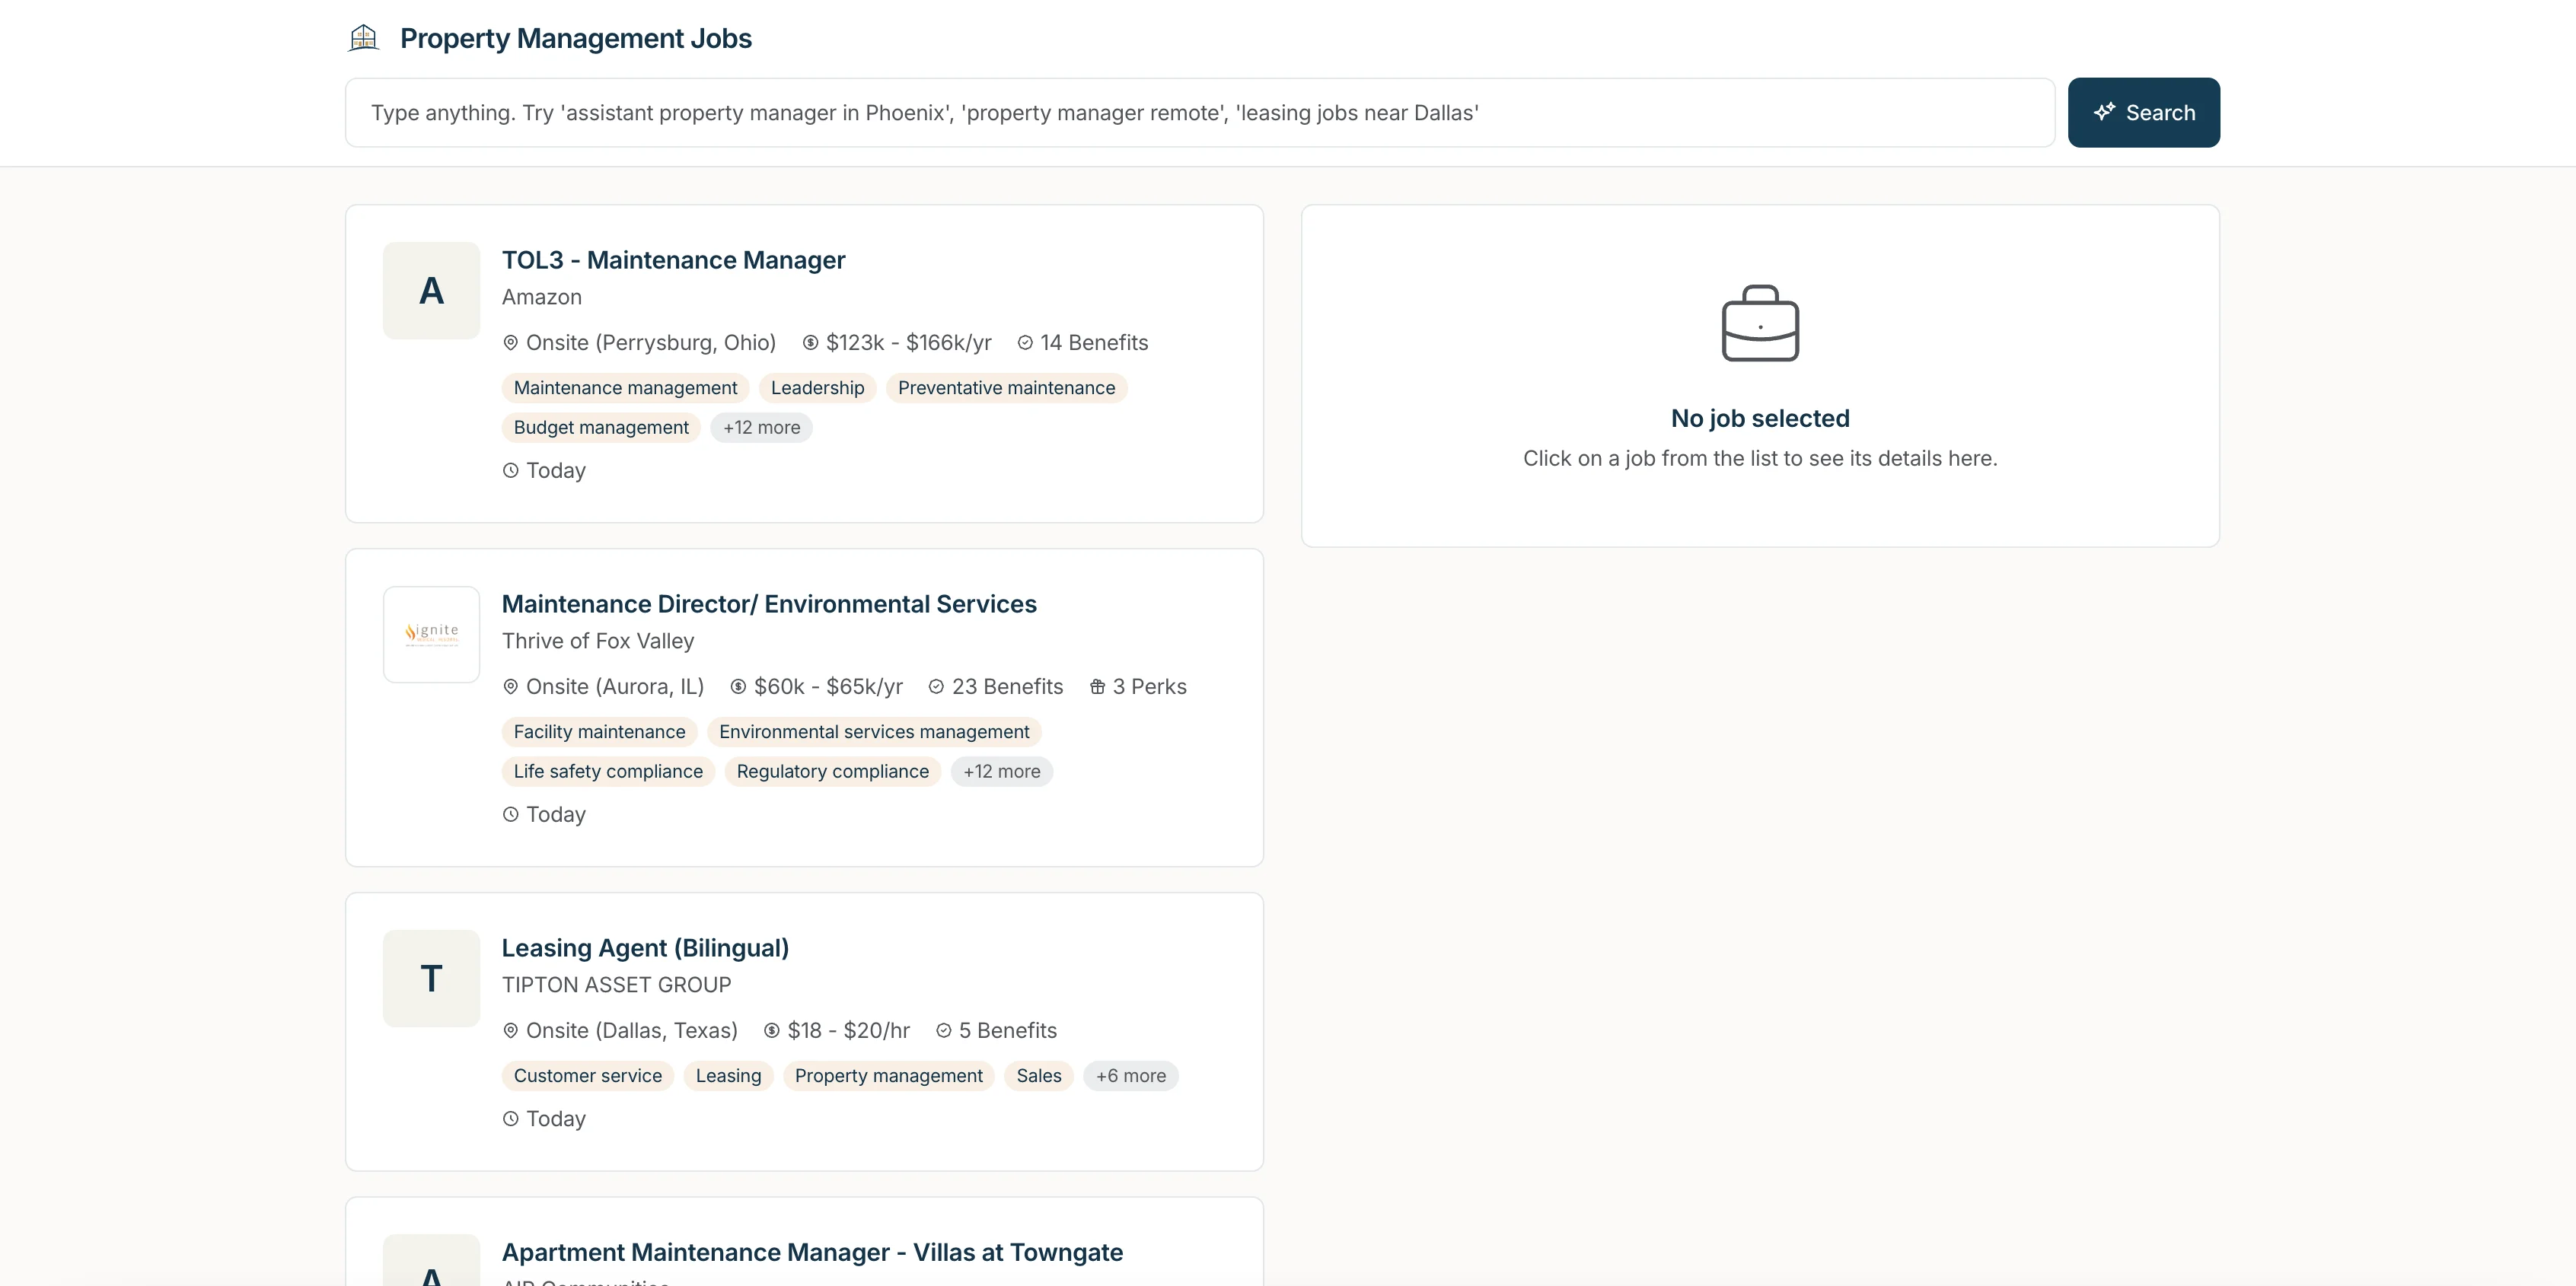
Task: Click the 'T' avatar for TIPTON ASSET GROUP
Action: click(x=431, y=978)
